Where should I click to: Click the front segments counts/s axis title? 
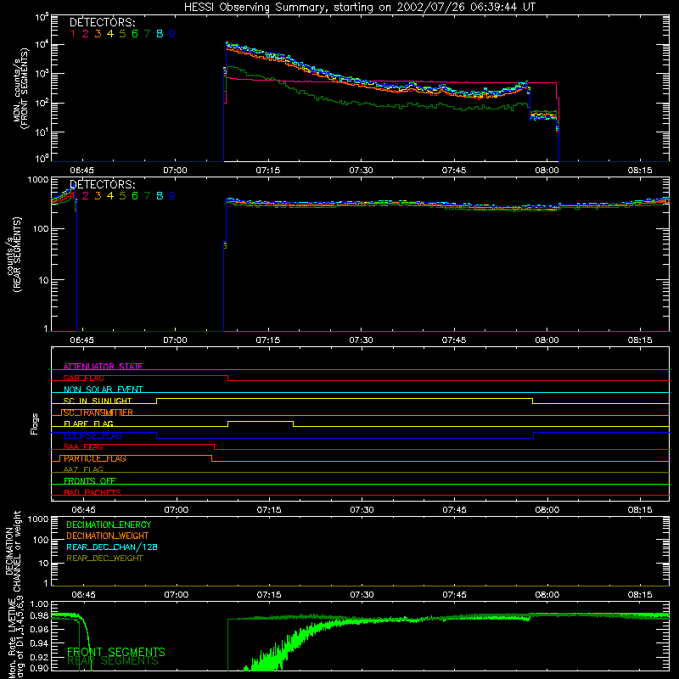point(20,88)
